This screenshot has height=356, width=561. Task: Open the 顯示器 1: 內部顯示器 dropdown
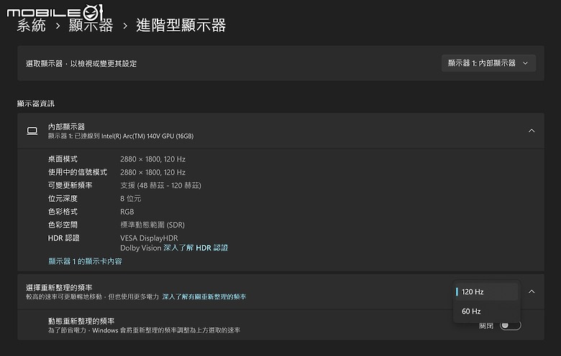(x=488, y=63)
